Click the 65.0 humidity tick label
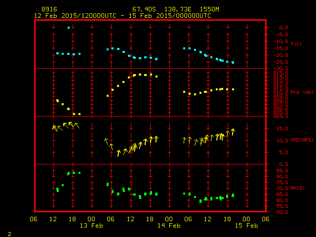 282,194
